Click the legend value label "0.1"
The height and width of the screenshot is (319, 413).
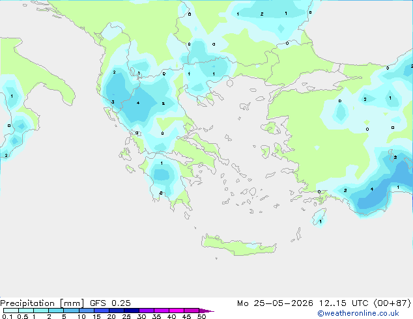pos(7,316)
